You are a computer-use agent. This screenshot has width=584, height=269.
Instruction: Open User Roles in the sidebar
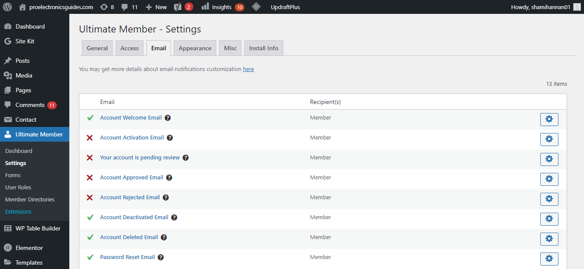point(18,188)
